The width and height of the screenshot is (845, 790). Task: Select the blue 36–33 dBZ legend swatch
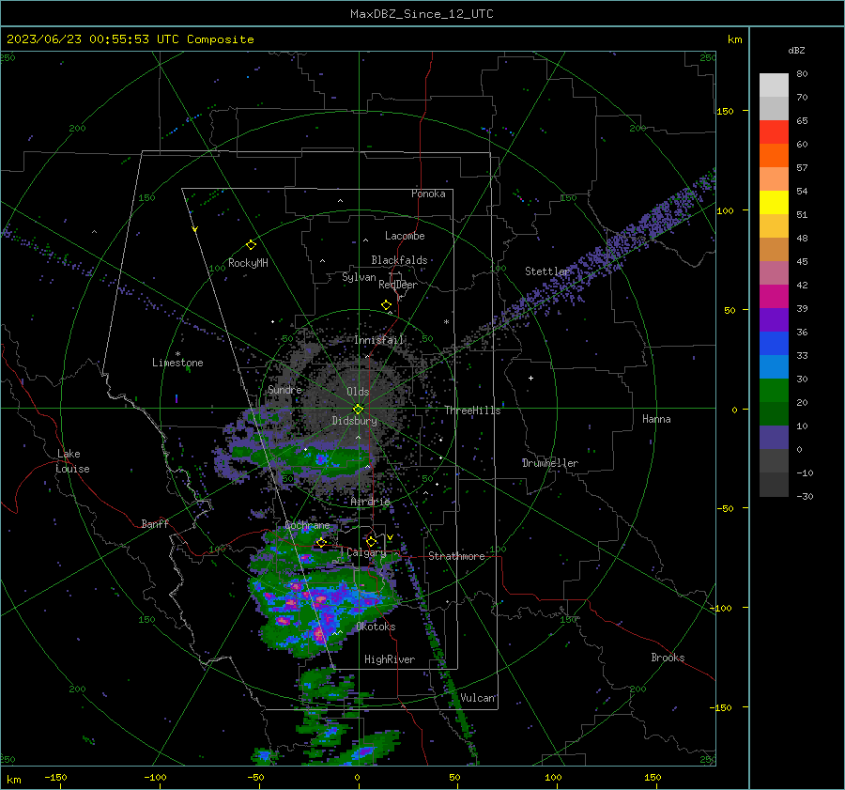[774, 344]
